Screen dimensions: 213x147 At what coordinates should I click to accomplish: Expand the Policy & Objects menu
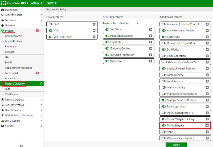[x=21, y=100]
